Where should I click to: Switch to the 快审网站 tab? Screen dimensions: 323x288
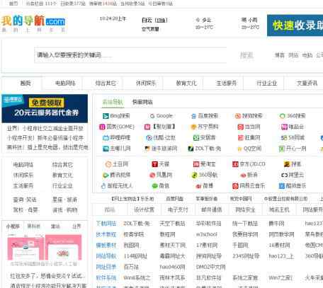[x=142, y=102]
